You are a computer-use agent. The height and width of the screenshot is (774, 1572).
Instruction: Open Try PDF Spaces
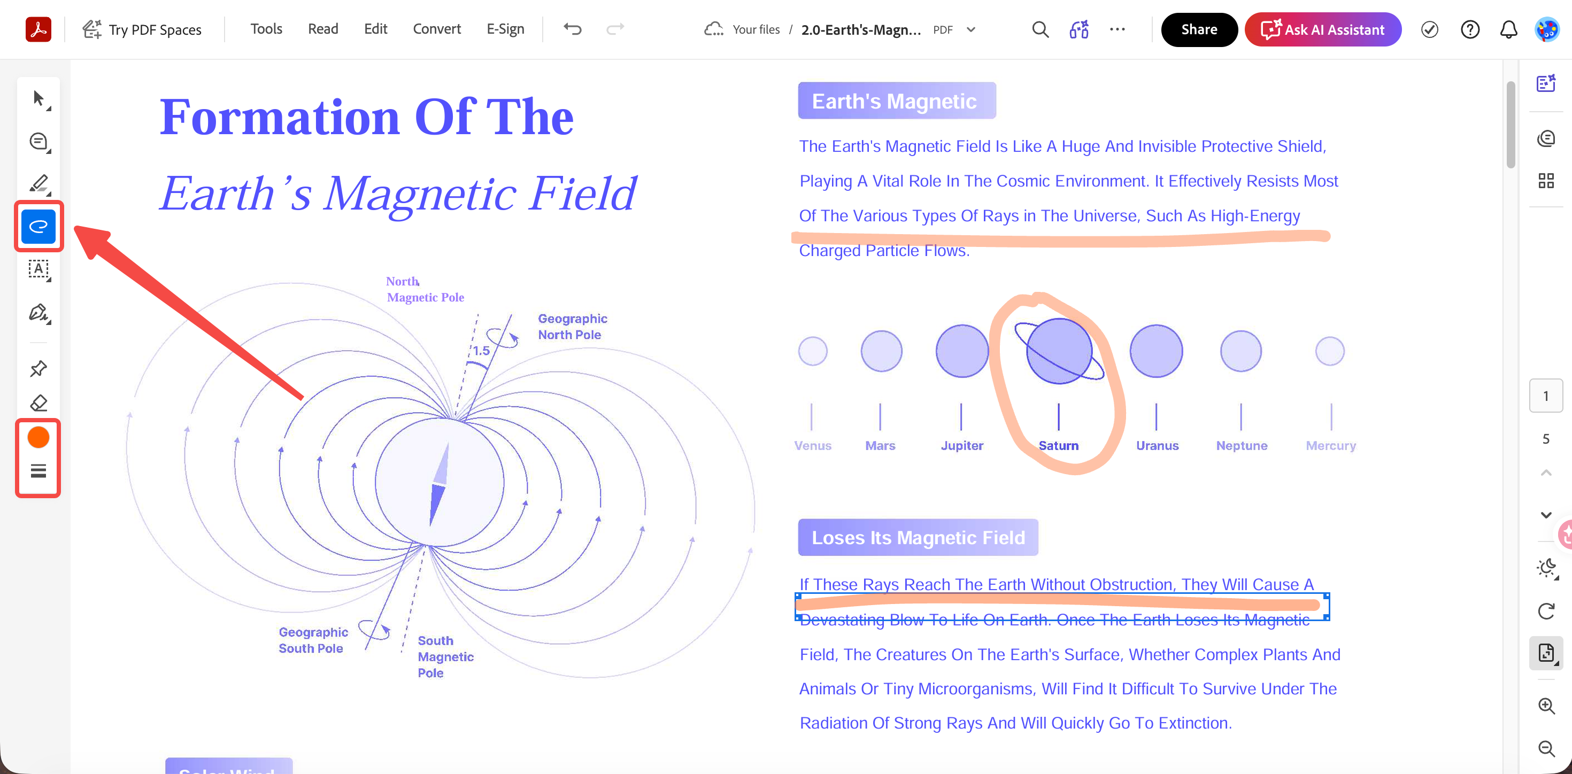(142, 29)
